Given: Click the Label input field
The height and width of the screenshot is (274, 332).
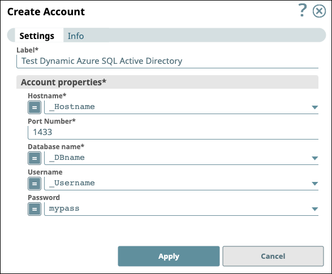Looking at the screenshot, I should point(167,62).
